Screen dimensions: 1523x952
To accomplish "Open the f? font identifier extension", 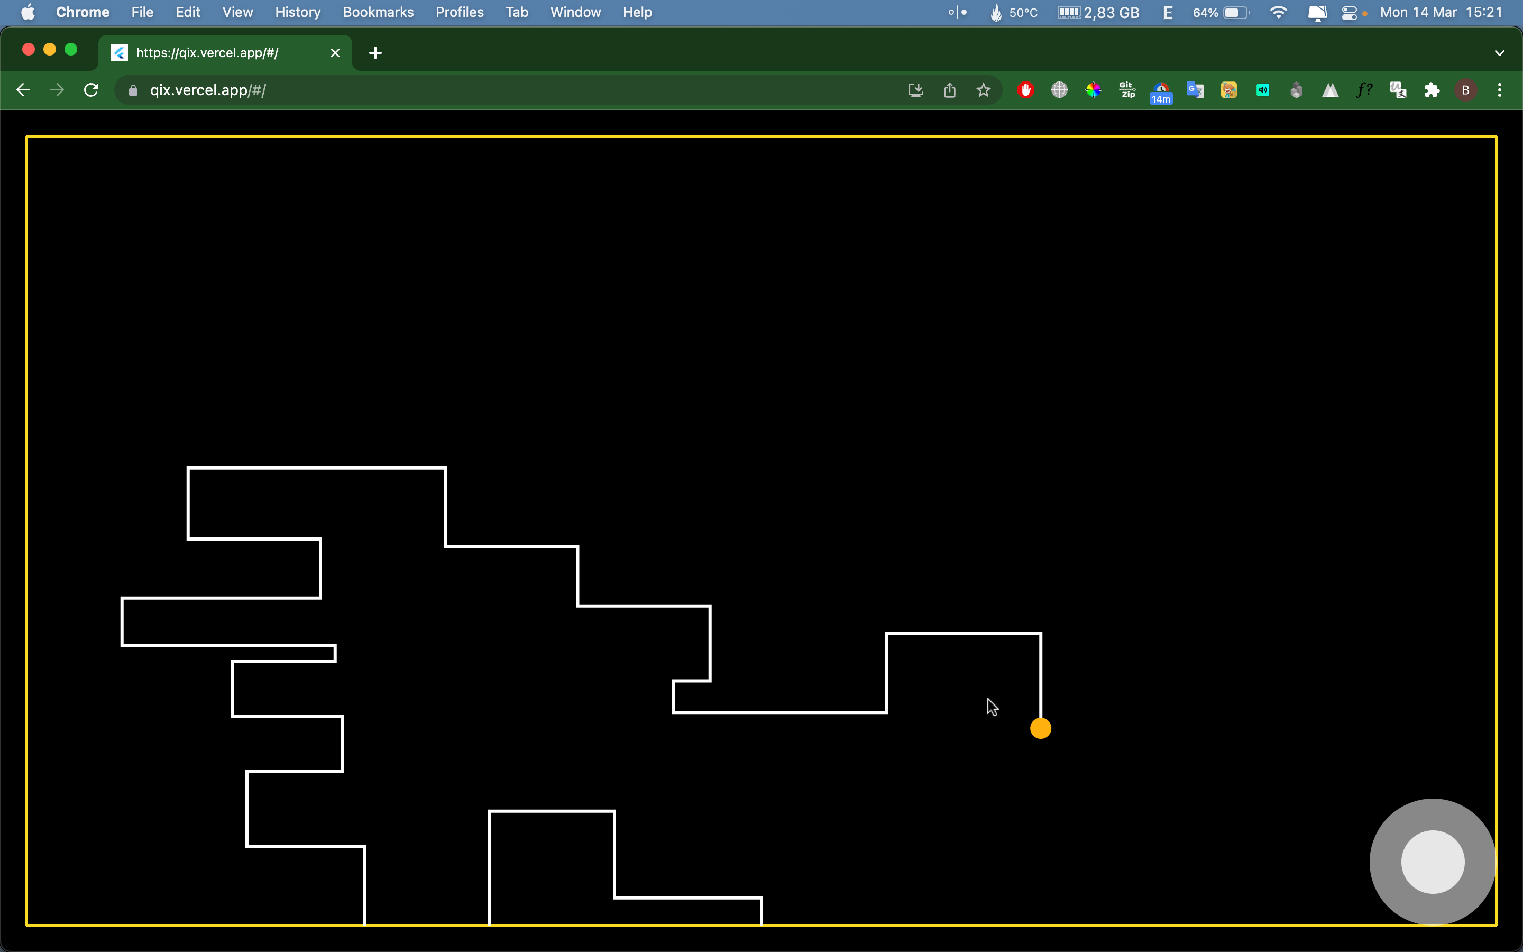I will tap(1364, 90).
